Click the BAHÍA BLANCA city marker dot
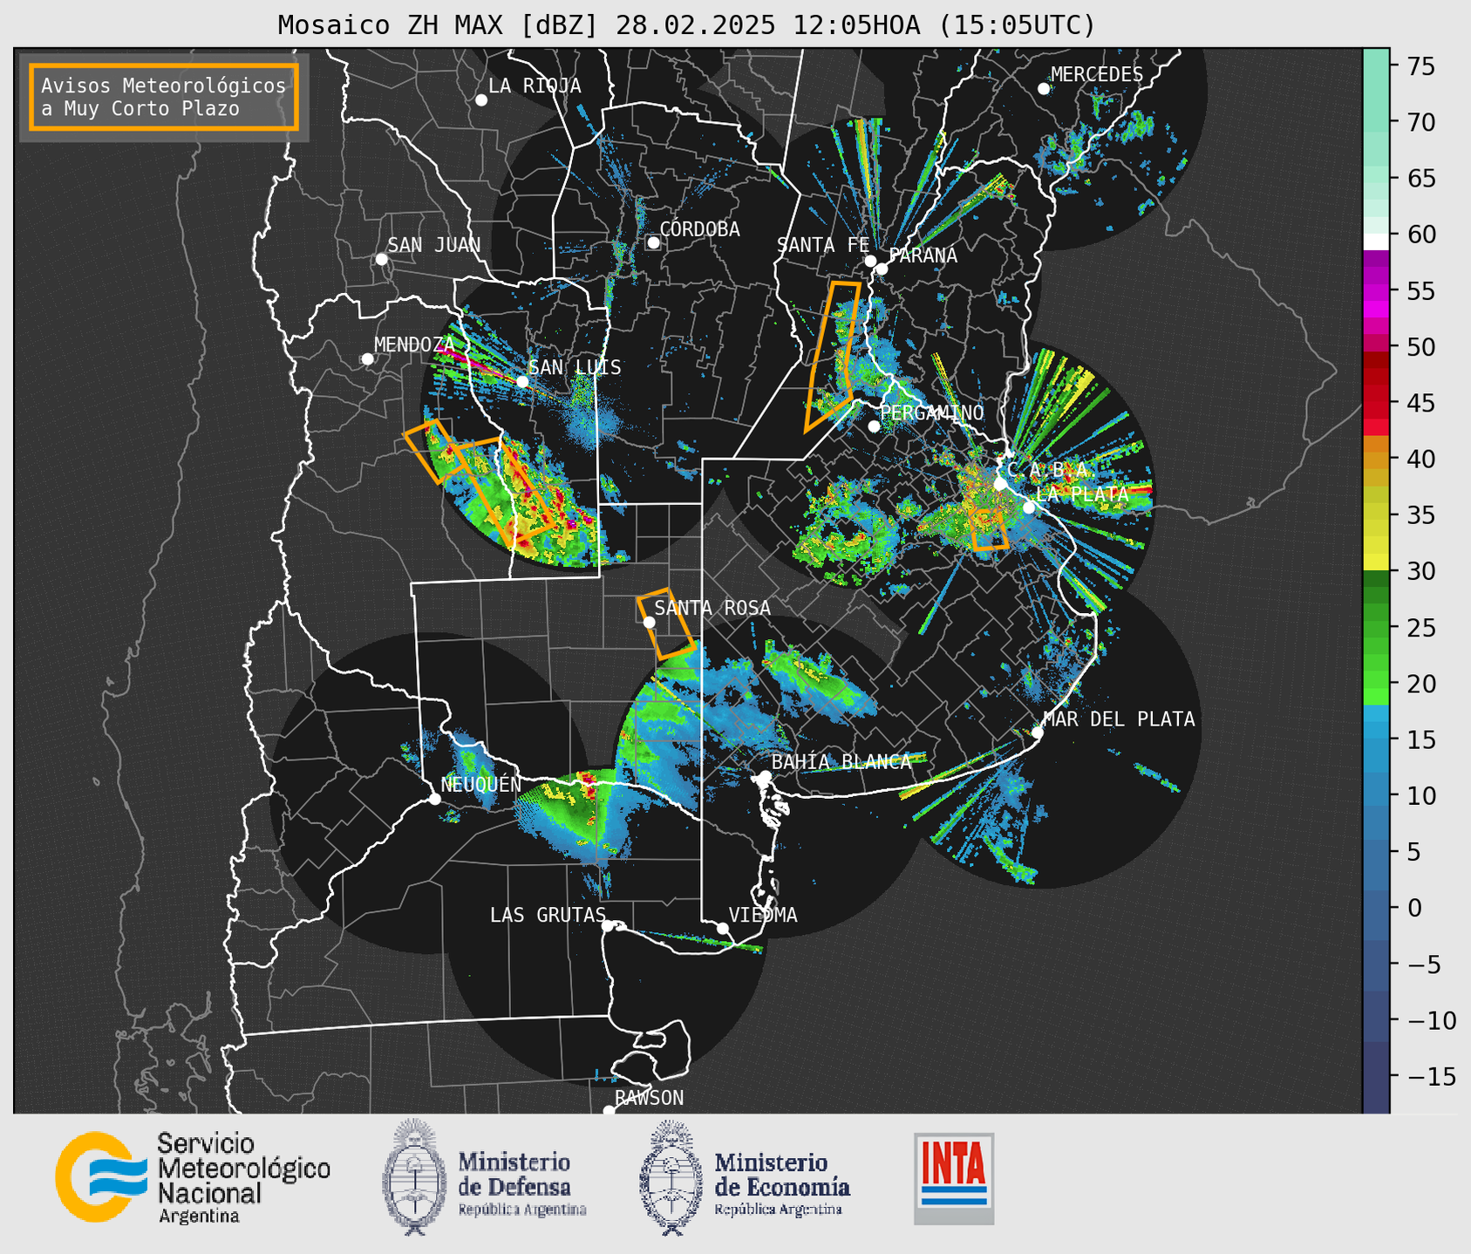 [x=765, y=775]
